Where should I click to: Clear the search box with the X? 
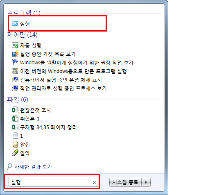94,182
